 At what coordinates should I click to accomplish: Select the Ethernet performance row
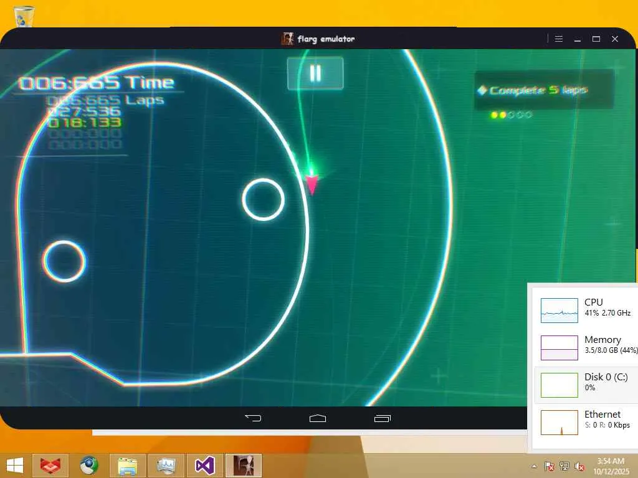(586, 423)
